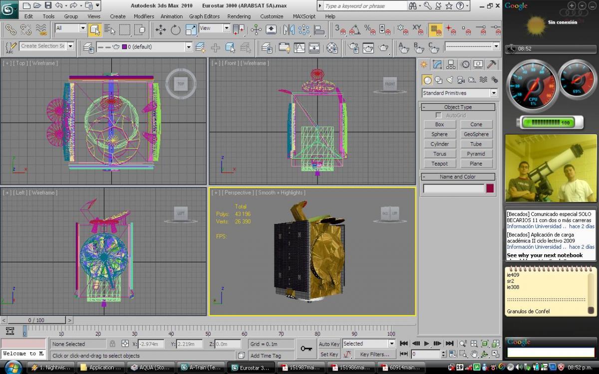This screenshot has width=599, height=374.
Task: Toggle Set Key mode
Action: pos(329,355)
